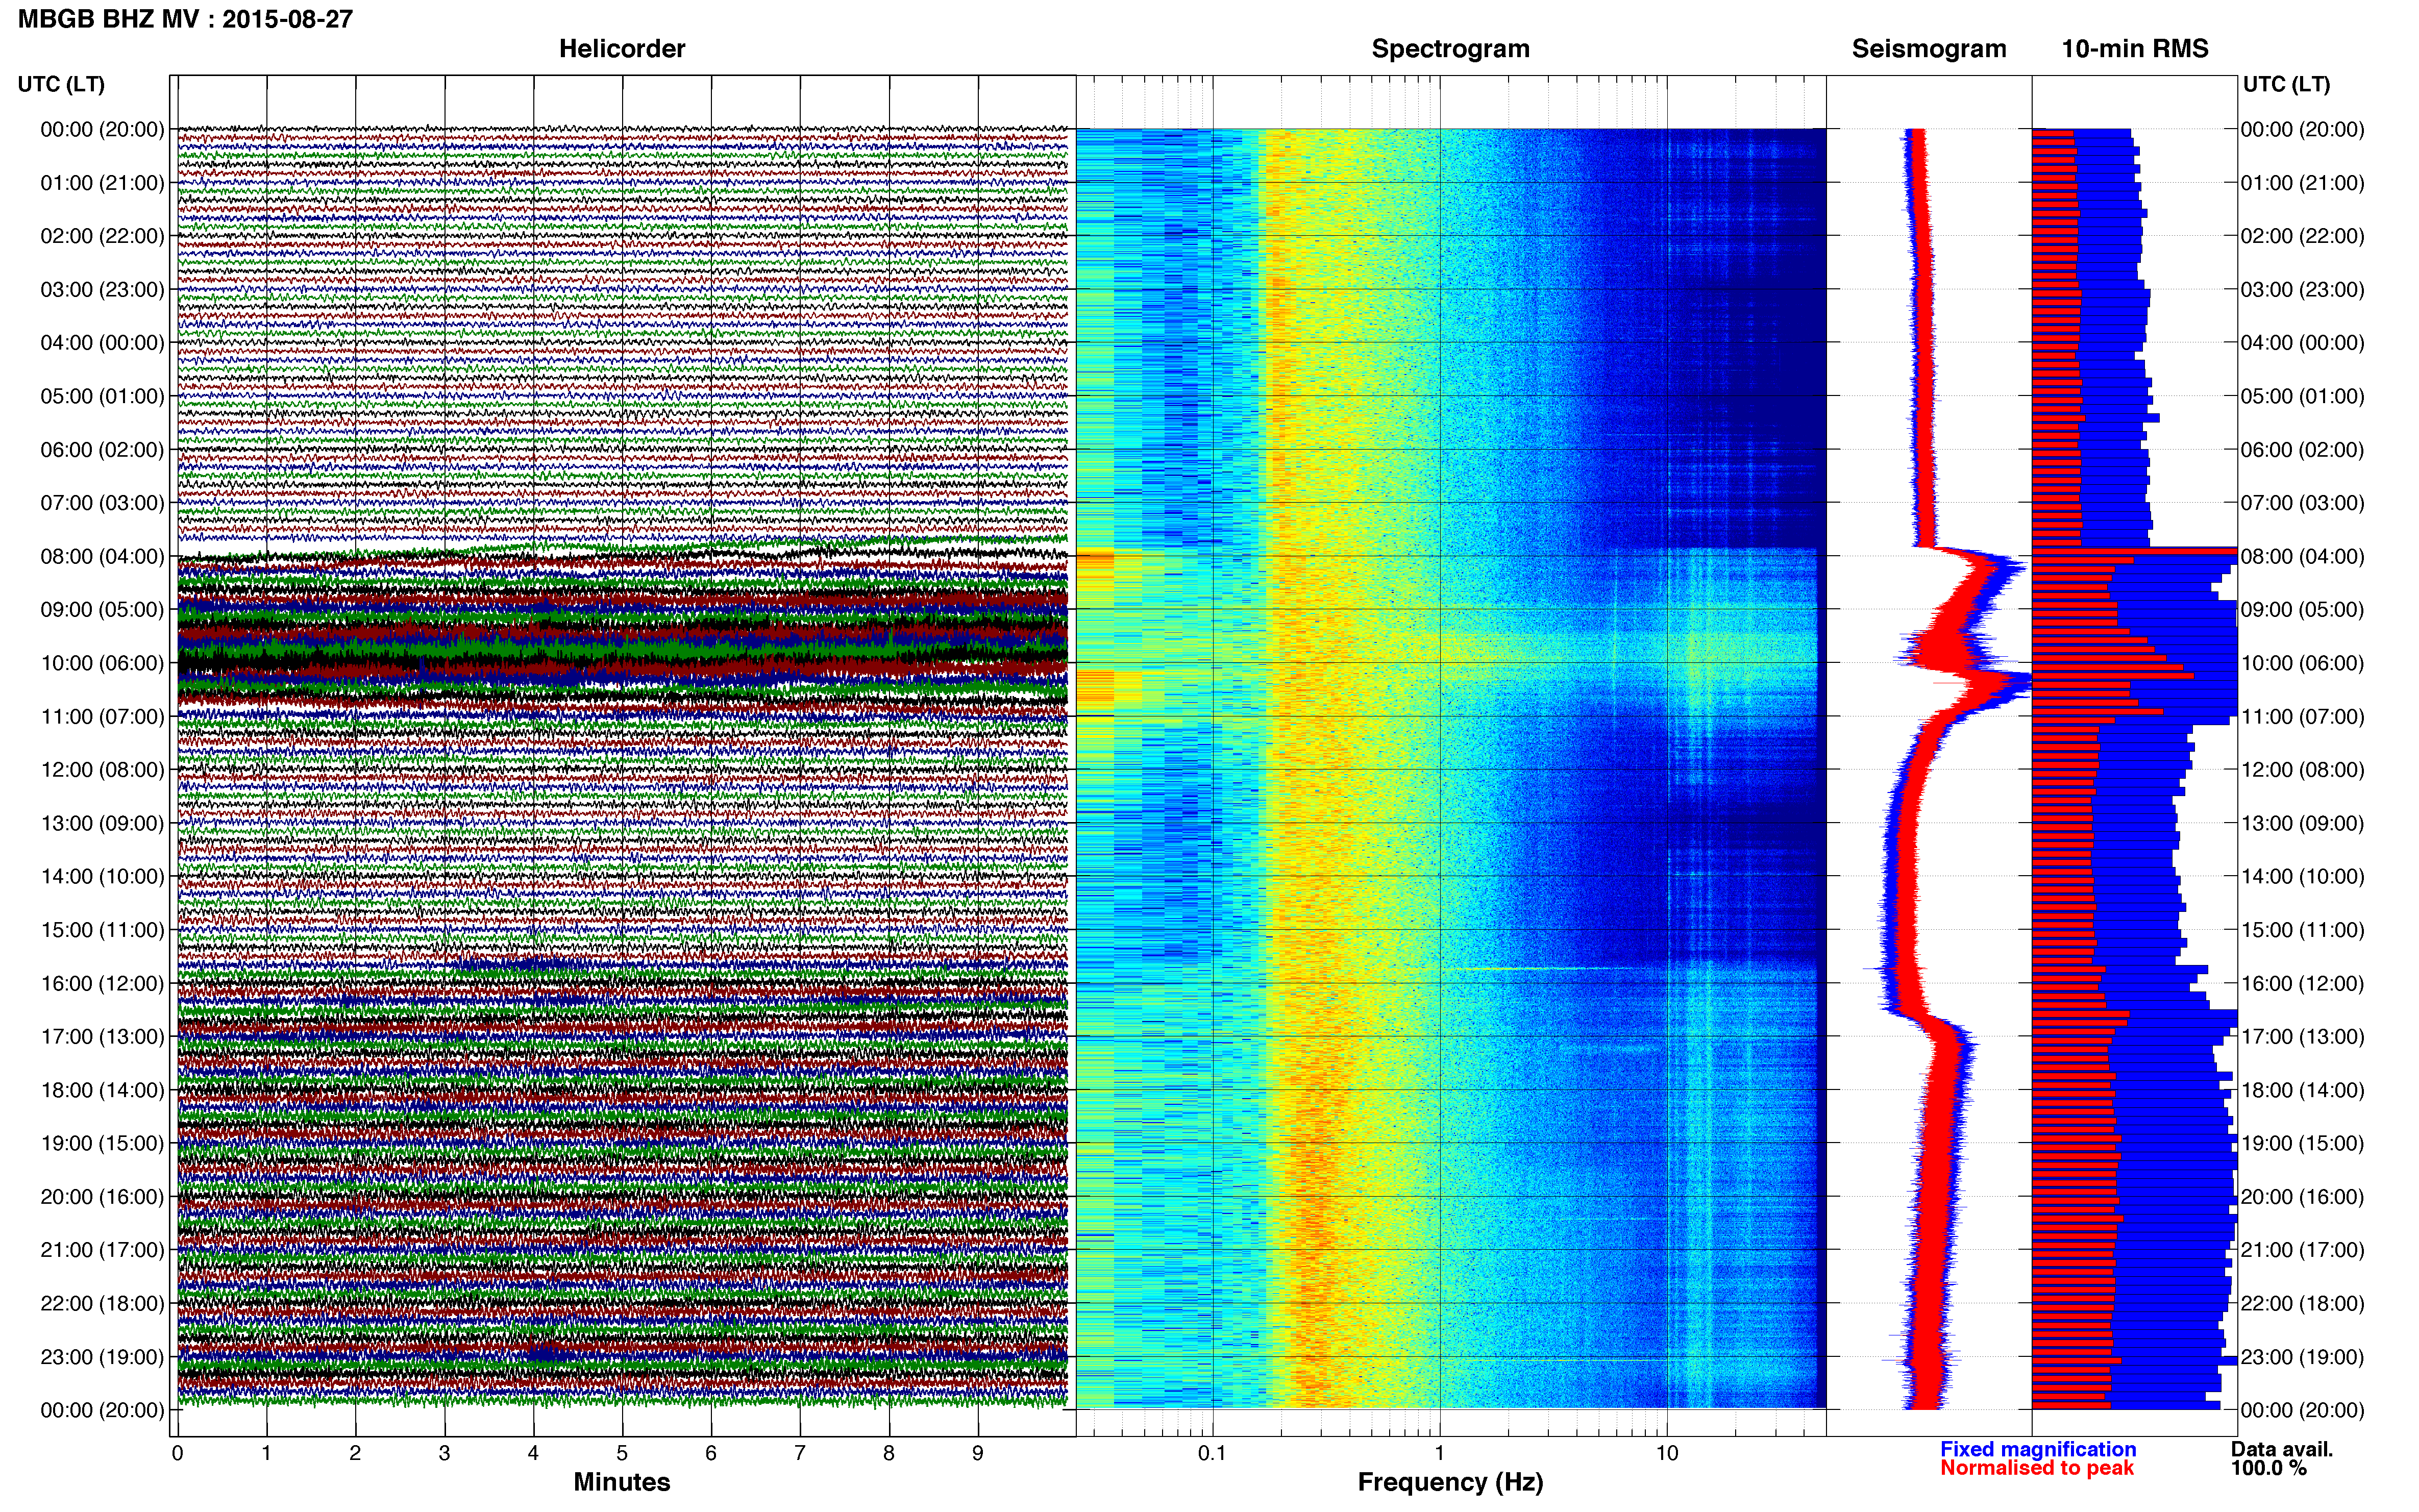This screenshot has height=1512, width=2419.
Task: Click the Helicorder 02:00 (22:00) time label
Action: [102, 236]
